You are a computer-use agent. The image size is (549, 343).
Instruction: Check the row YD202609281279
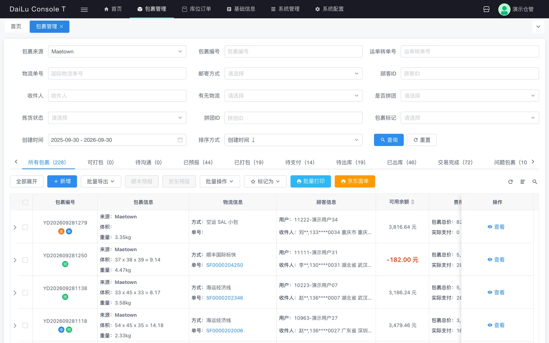coord(25,227)
